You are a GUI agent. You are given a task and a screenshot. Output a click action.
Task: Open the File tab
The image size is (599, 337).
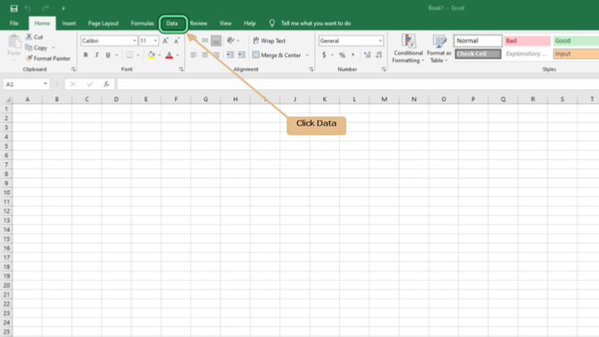click(x=14, y=23)
